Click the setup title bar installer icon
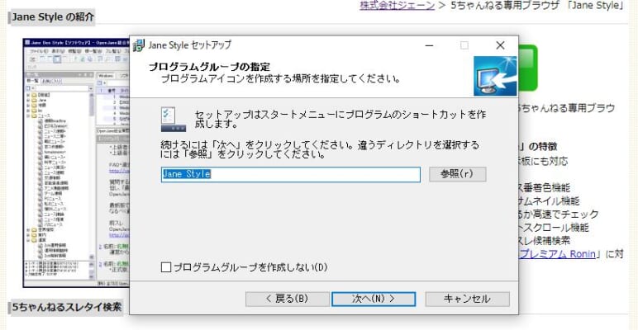 click(x=139, y=45)
